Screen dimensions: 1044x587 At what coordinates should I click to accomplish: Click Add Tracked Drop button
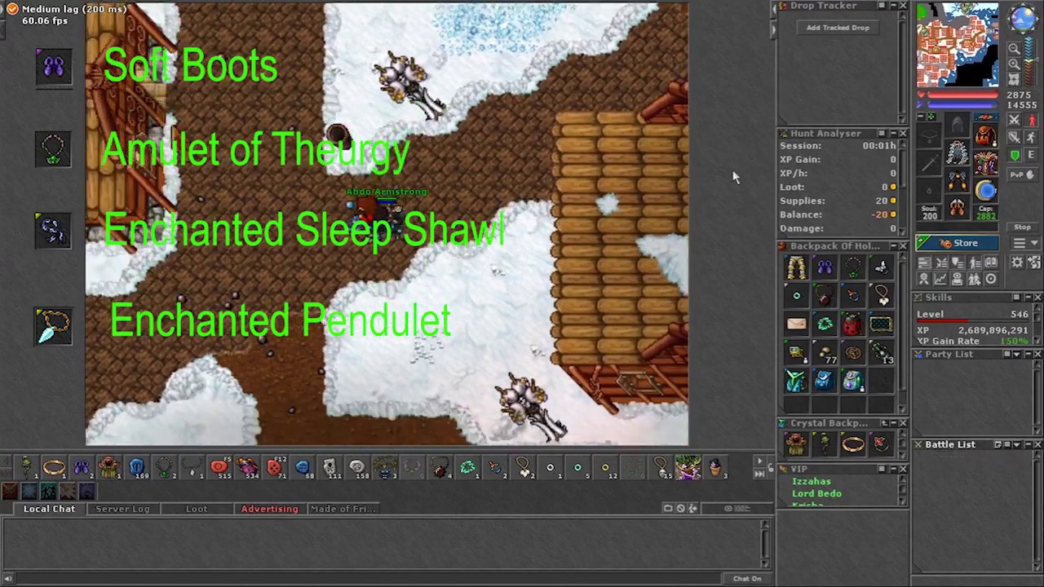click(x=838, y=28)
